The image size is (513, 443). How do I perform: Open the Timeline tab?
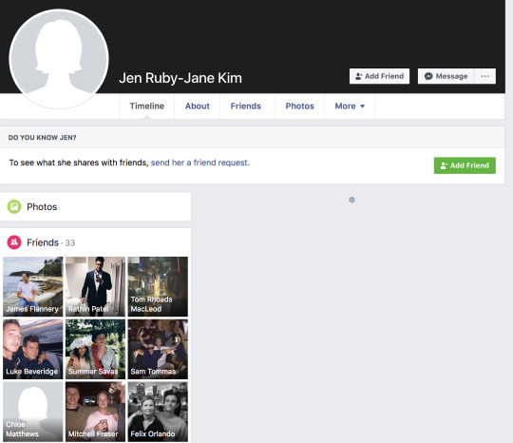pyautogui.click(x=147, y=106)
